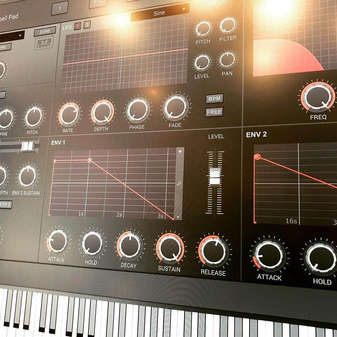Click the number 1 button
The image size is (337, 337).
(60, 8)
